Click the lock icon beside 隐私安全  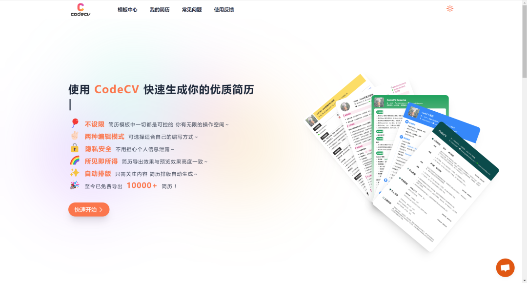pyautogui.click(x=75, y=148)
